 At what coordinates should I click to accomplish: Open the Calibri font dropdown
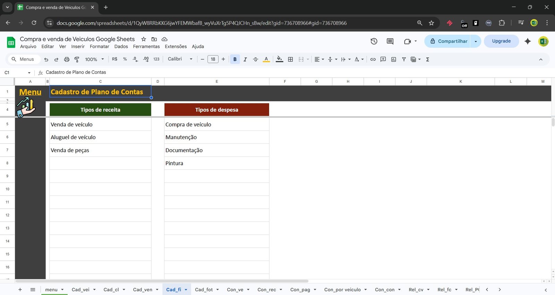pos(180,59)
